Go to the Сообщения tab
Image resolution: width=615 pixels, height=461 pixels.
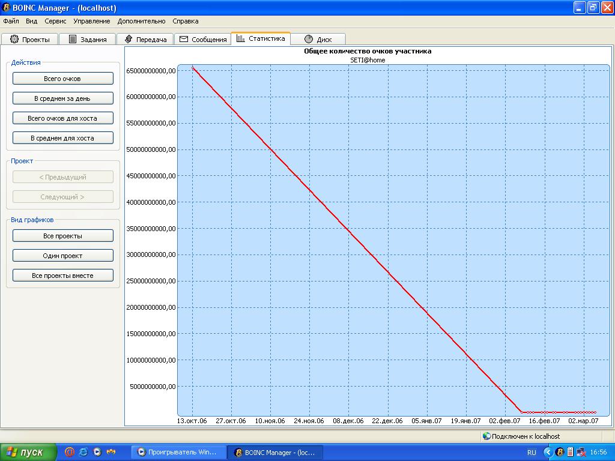coord(203,39)
